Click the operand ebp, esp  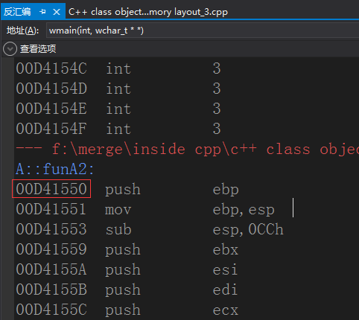coord(244,210)
